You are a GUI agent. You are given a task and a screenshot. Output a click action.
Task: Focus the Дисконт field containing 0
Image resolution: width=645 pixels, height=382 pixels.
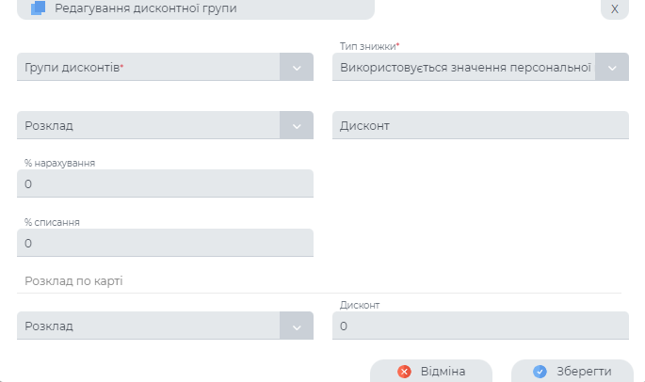[x=480, y=326]
